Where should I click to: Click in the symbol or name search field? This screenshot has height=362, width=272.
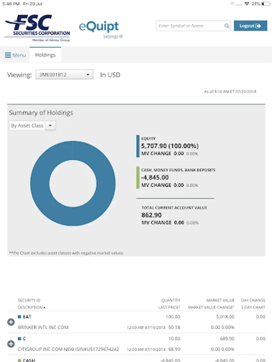[x=190, y=26]
